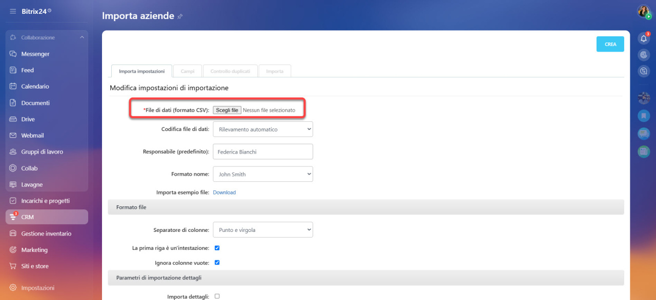Click the 'Formato file' section header
Screen dimensions: 656x300
pos(366,207)
